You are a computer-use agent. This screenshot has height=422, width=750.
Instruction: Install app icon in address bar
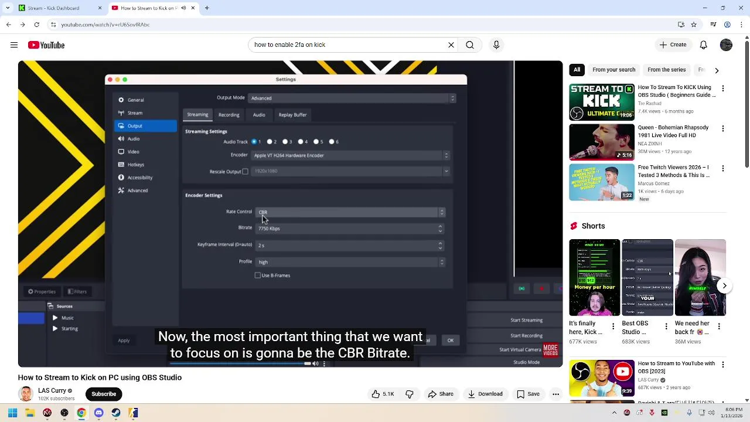[681, 25]
